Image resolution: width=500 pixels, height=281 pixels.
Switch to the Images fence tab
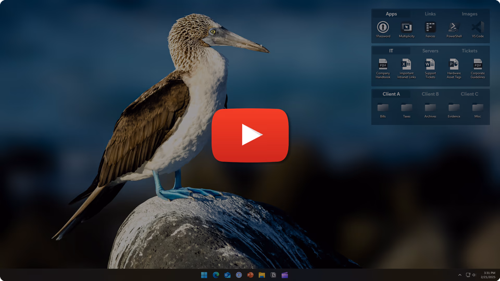pyautogui.click(x=469, y=14)
